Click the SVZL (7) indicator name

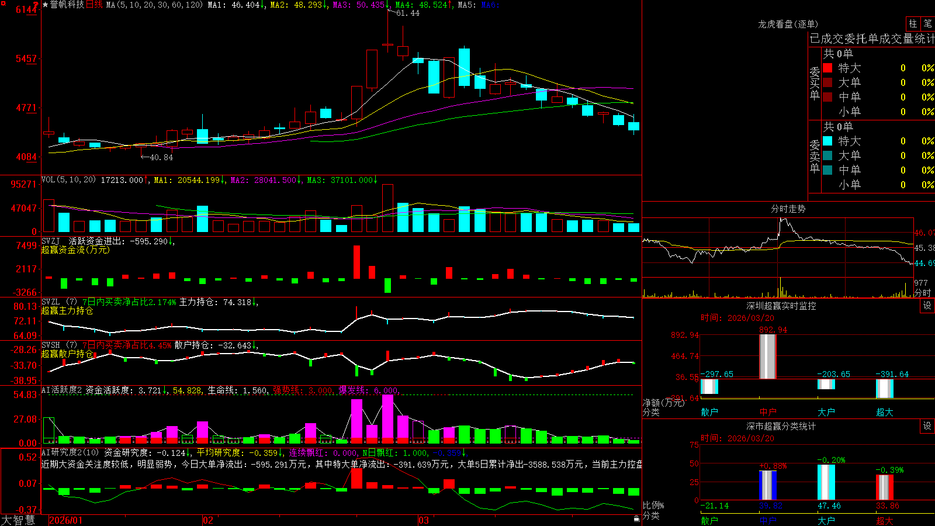[x=59, y=302]
